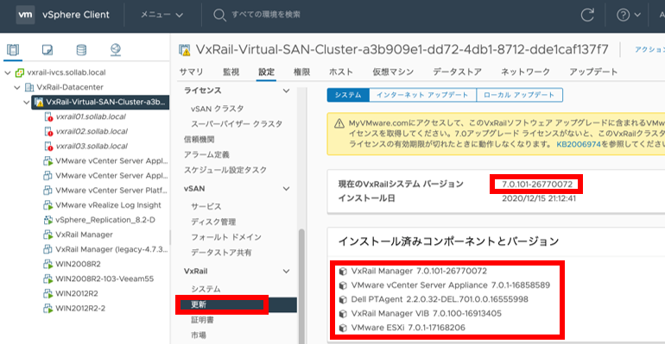This screenshot has height=344, width=665.
Task: Select スケジュール設定タスク in settings menu
Action: point(225,170)
